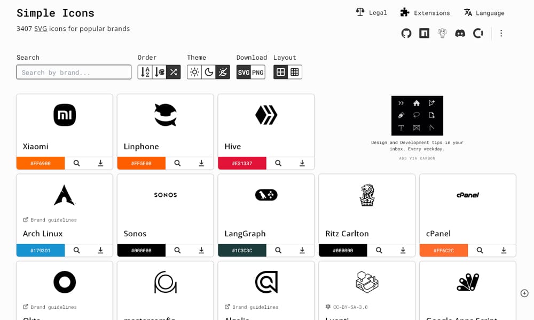Screen dimensions: 534x320
Task: Choose compact grid layout
Action: pos(295,72)
